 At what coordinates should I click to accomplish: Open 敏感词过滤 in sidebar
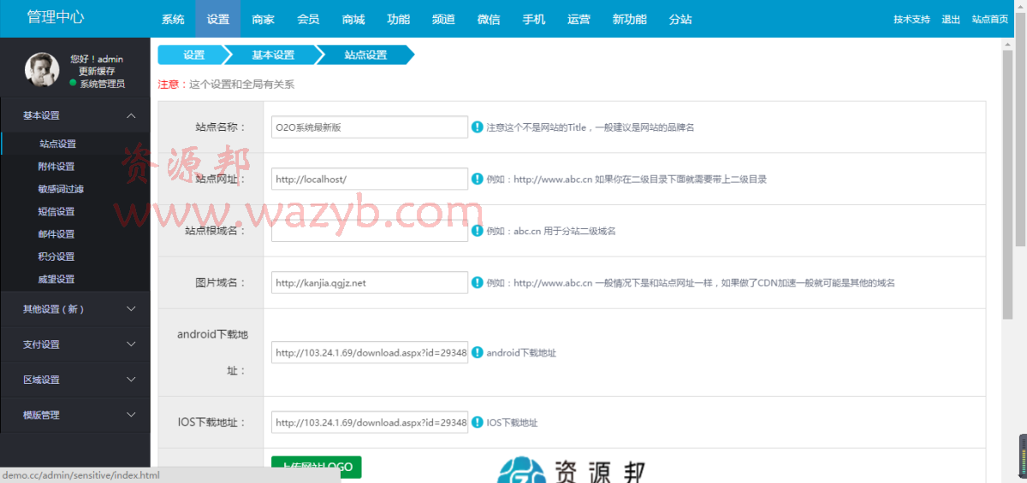point(61,189)
